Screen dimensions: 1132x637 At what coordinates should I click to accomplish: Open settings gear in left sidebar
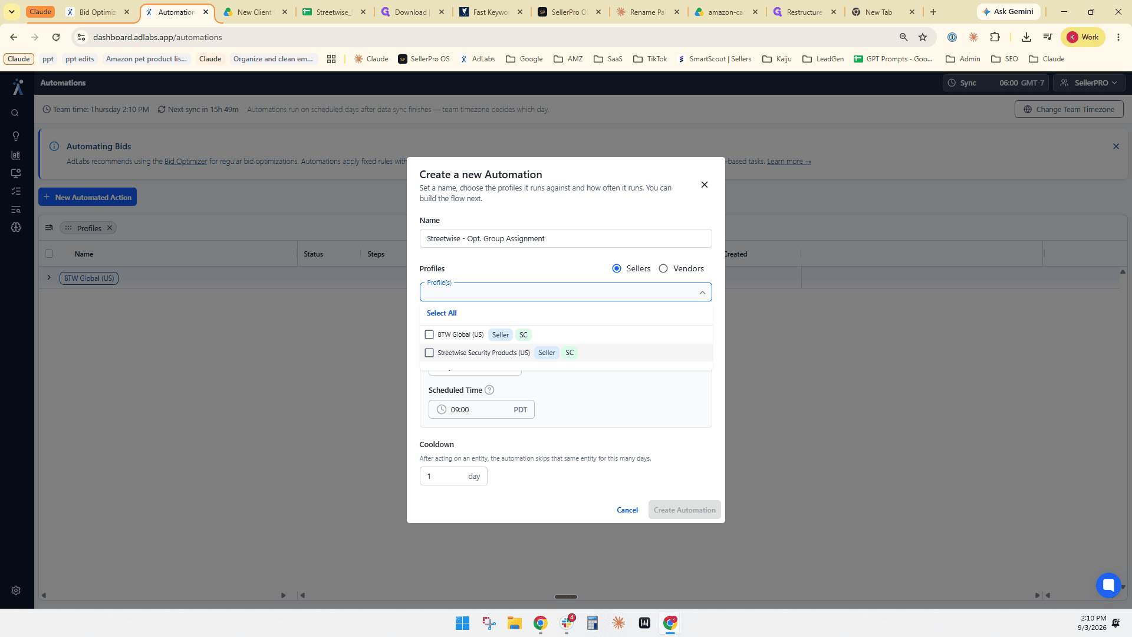[x=16, y=590]
